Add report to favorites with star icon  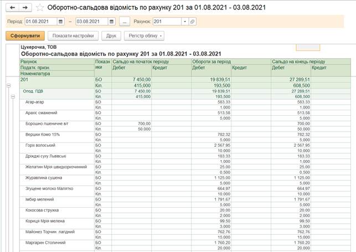(39, 8)
